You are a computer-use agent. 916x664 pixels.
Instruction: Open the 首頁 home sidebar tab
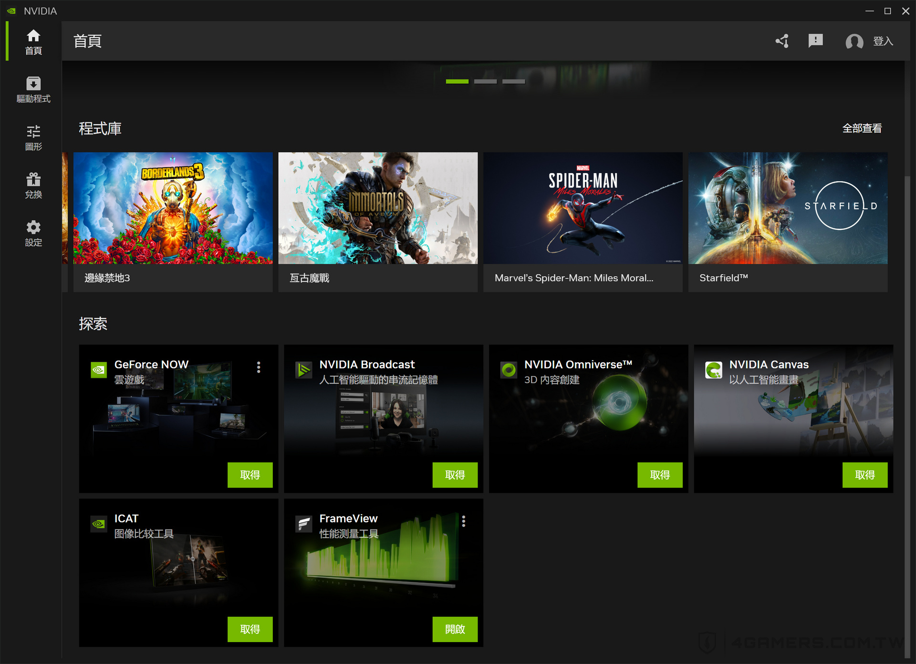click(33, 41)
